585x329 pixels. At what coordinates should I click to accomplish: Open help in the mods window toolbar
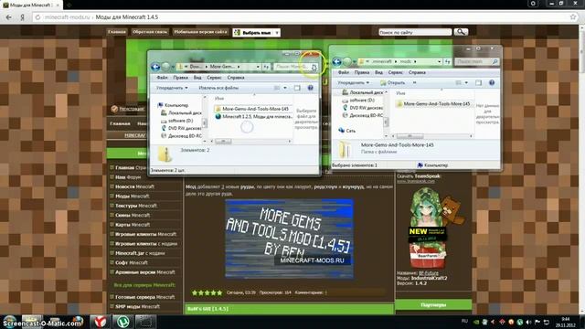492,83
